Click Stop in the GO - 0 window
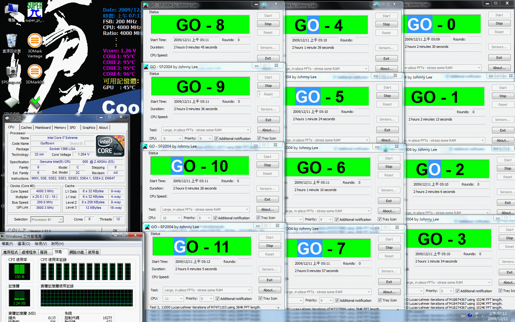 click(x=499, y=23)
